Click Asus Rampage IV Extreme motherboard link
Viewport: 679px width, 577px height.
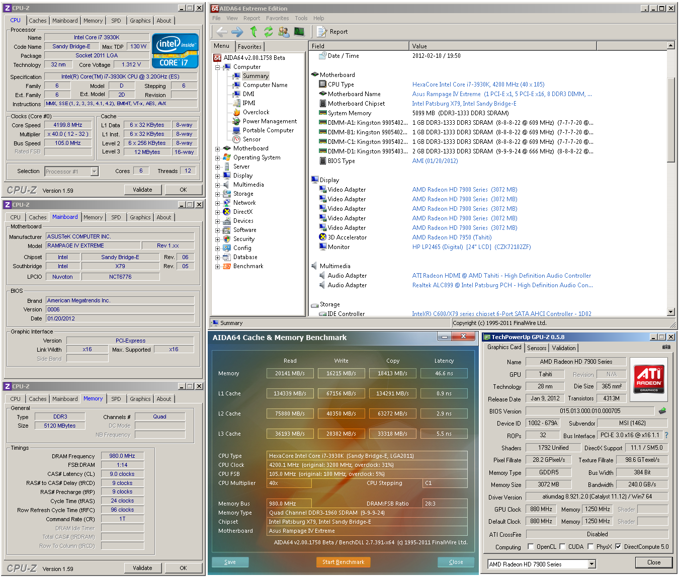coord(502,94)
